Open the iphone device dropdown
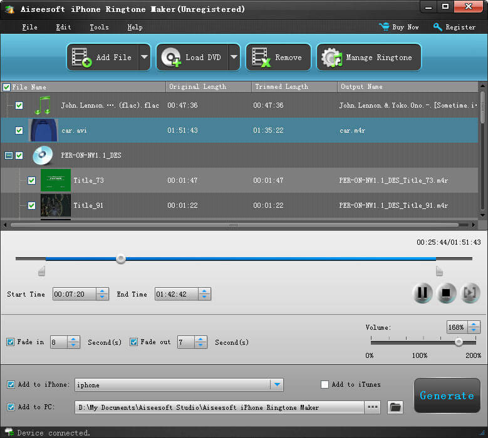488x438 pixels. coord(277,385)
